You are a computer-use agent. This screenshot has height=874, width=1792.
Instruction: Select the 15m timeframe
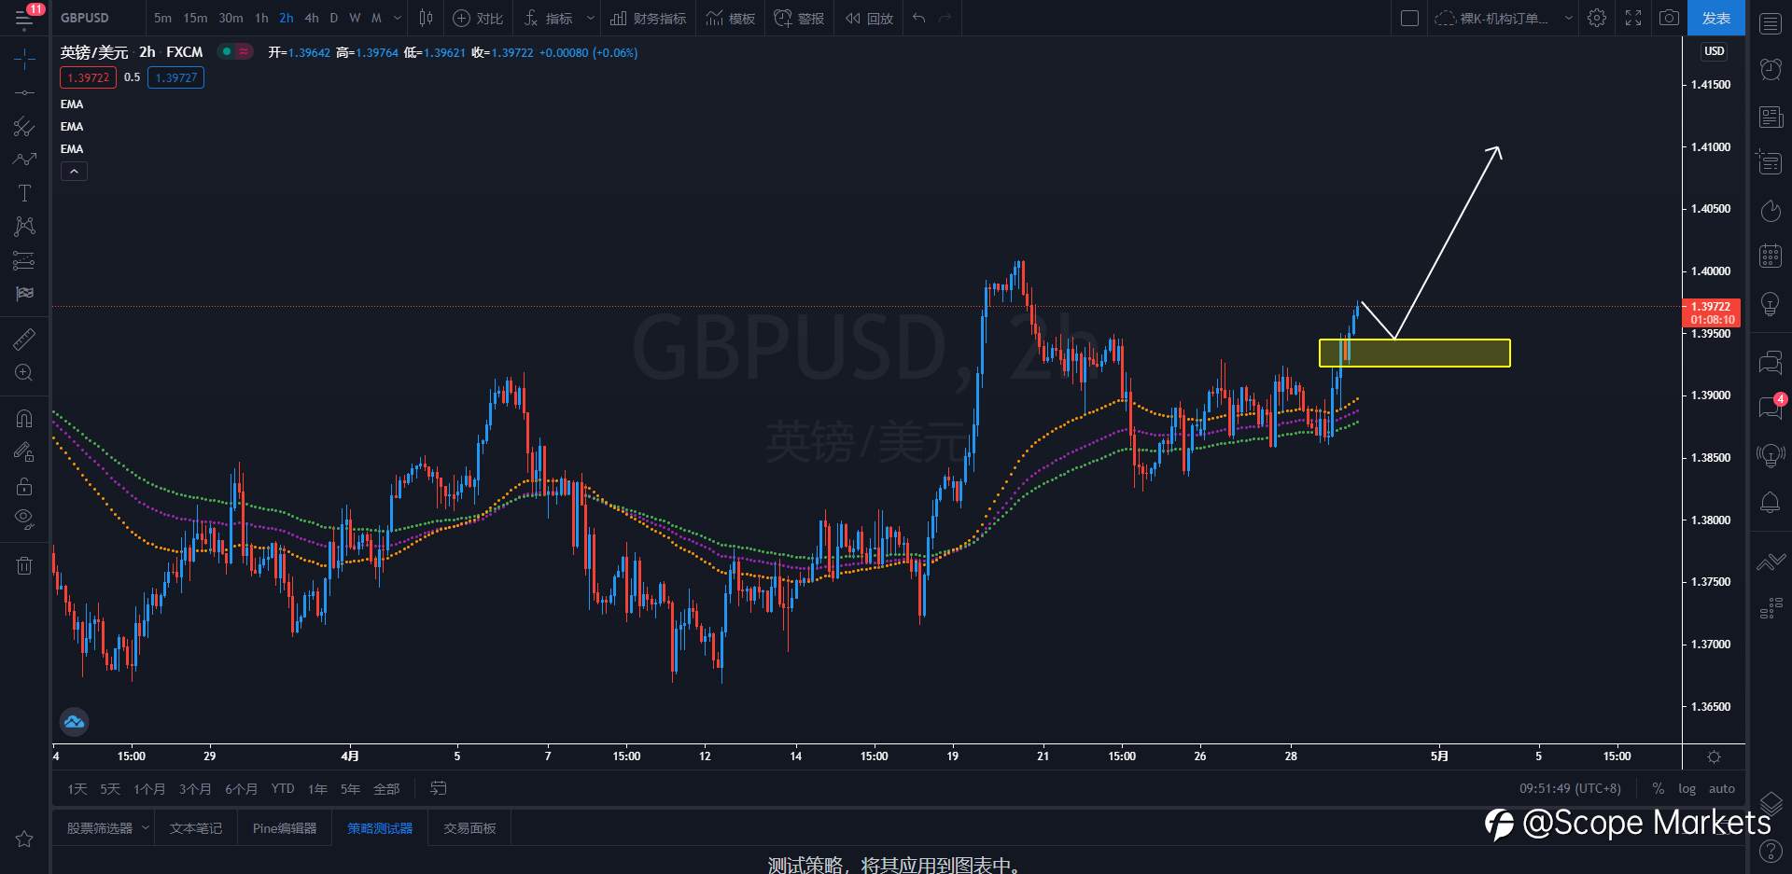[195, 18]
